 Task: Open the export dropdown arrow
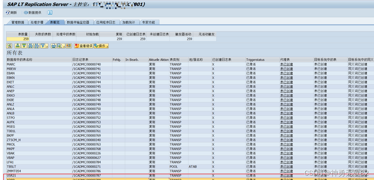pos(64,46)
